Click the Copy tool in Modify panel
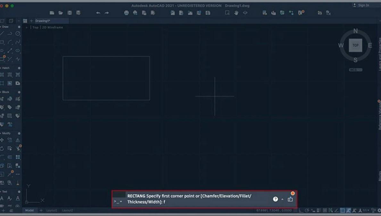 (10, 140)
